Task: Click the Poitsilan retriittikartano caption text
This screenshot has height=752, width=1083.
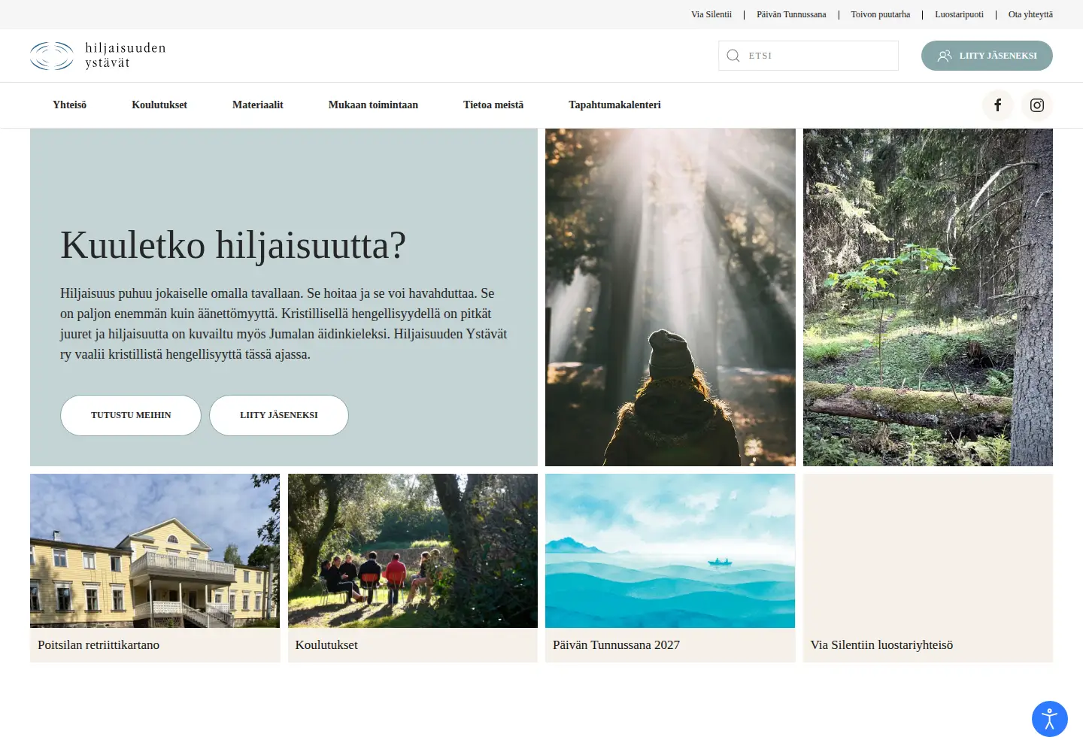Action: pos(99,645)
